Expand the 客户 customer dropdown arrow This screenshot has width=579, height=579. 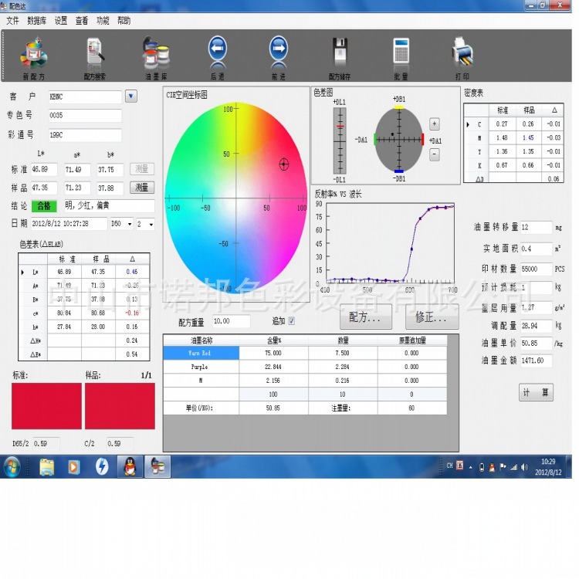click(130, 96)
